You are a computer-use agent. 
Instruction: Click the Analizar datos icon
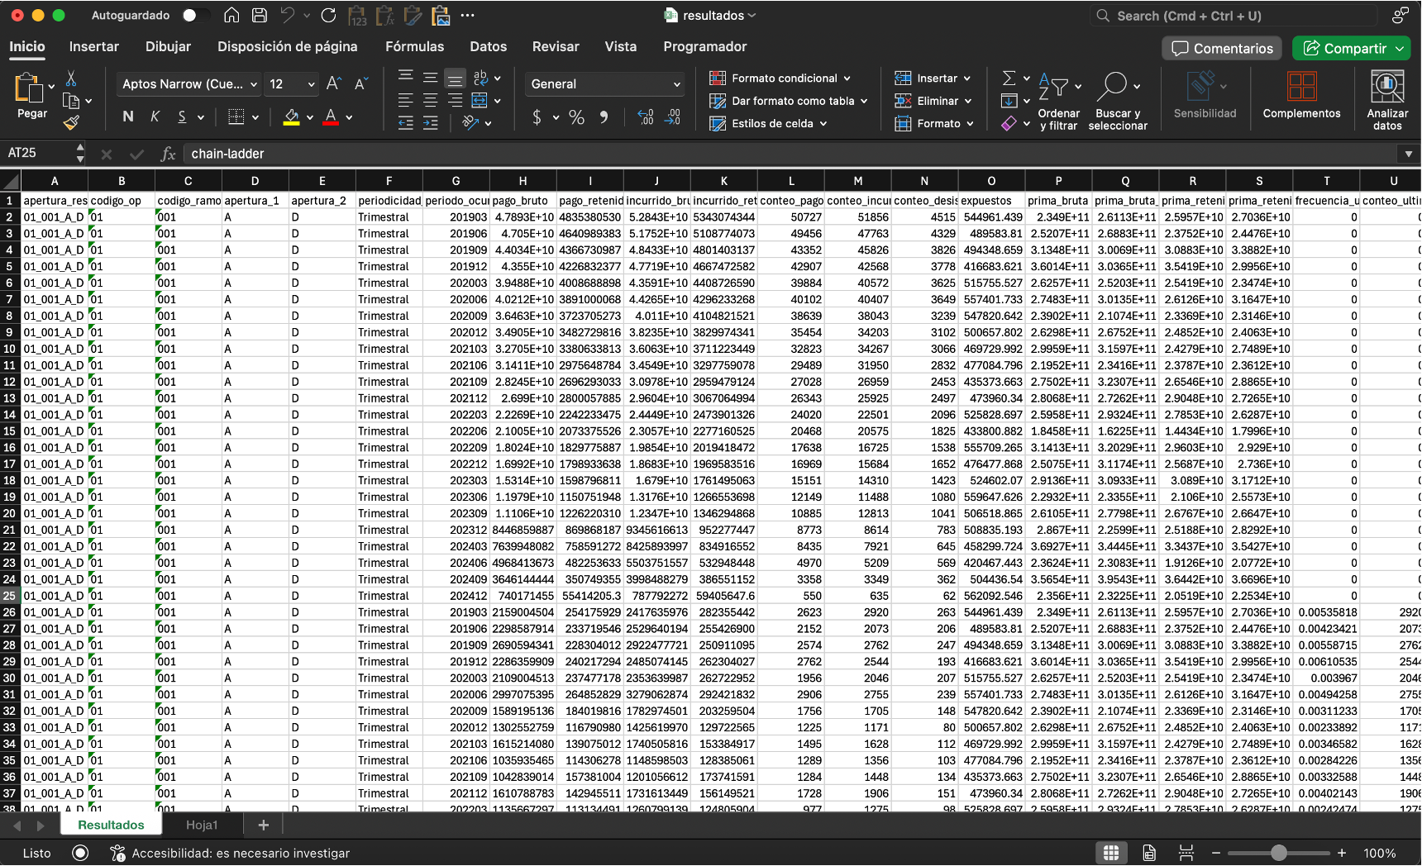[x=1387, y=99]
